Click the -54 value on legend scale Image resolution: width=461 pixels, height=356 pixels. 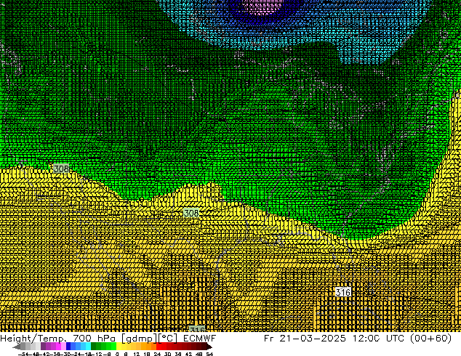click(x=23, y=354)
